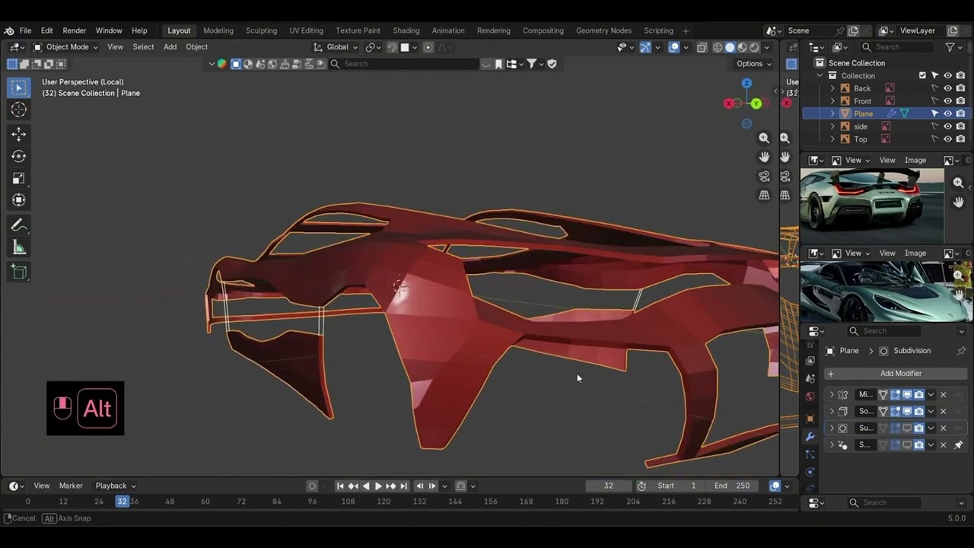Open the Playback dropdown in timeline
The image size is (974, 548).
click(x=116, y=486)
